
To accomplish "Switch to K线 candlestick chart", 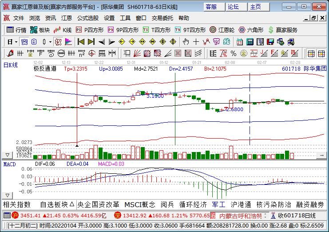I will tap(63, 30).
